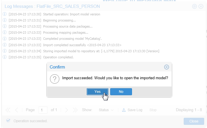Go to the previous log page

[x=17, y=110]
